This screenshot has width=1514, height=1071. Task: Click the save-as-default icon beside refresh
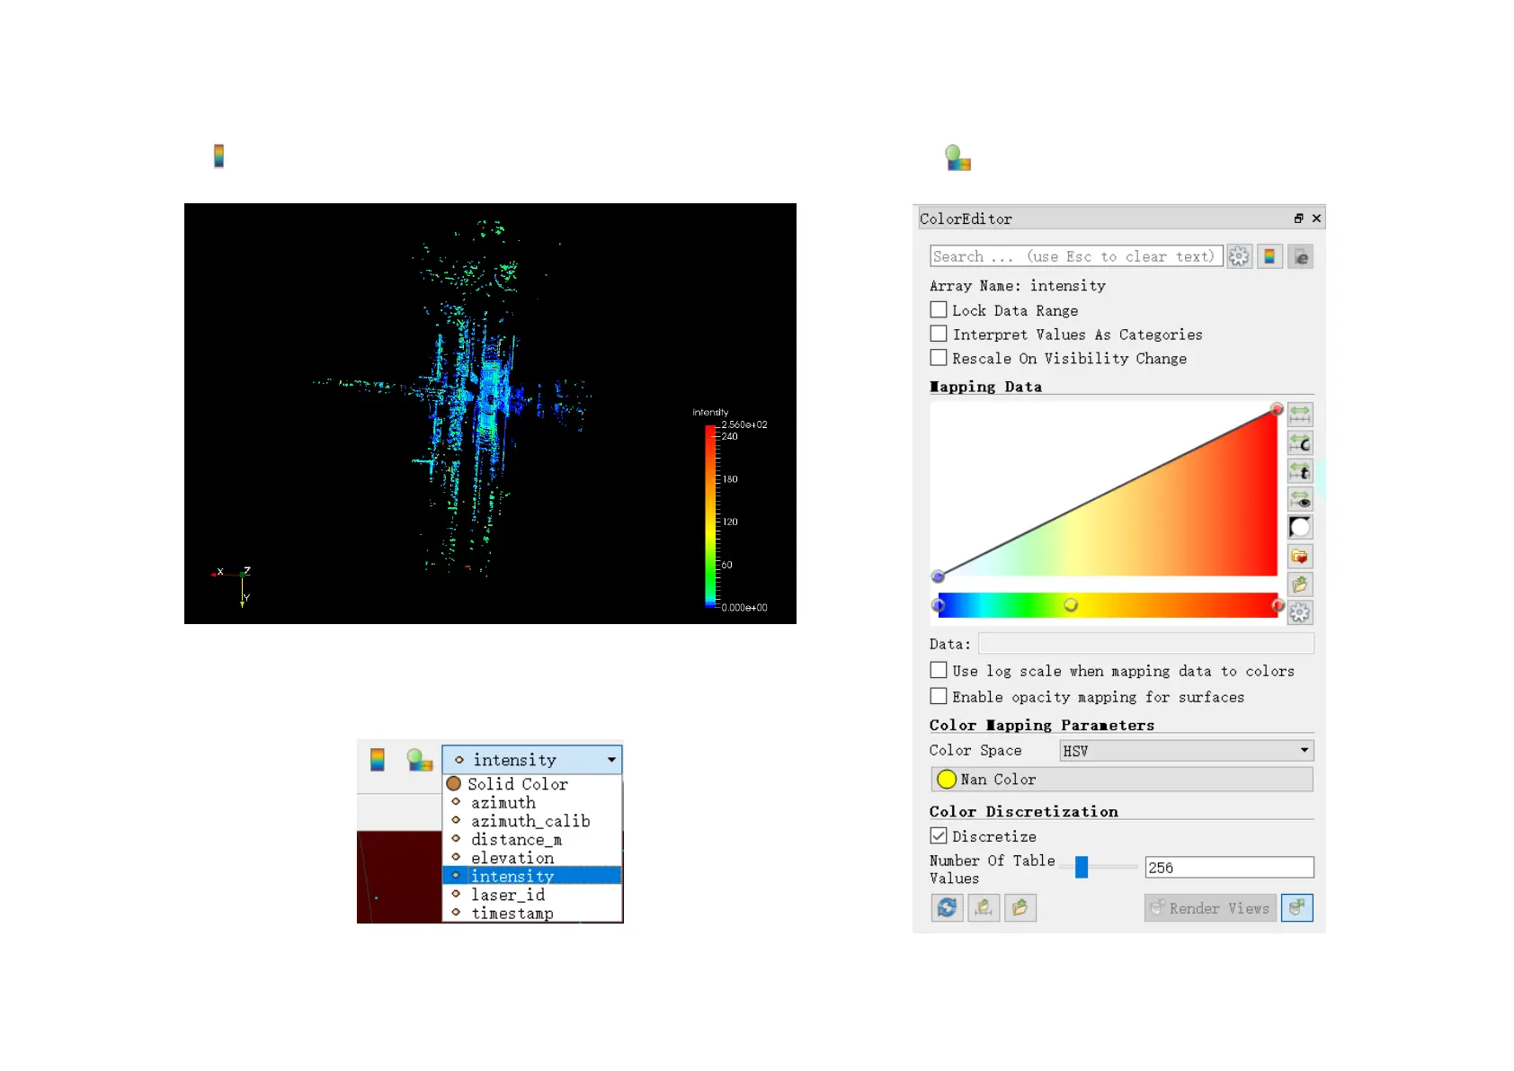click(x=984, y=907)
